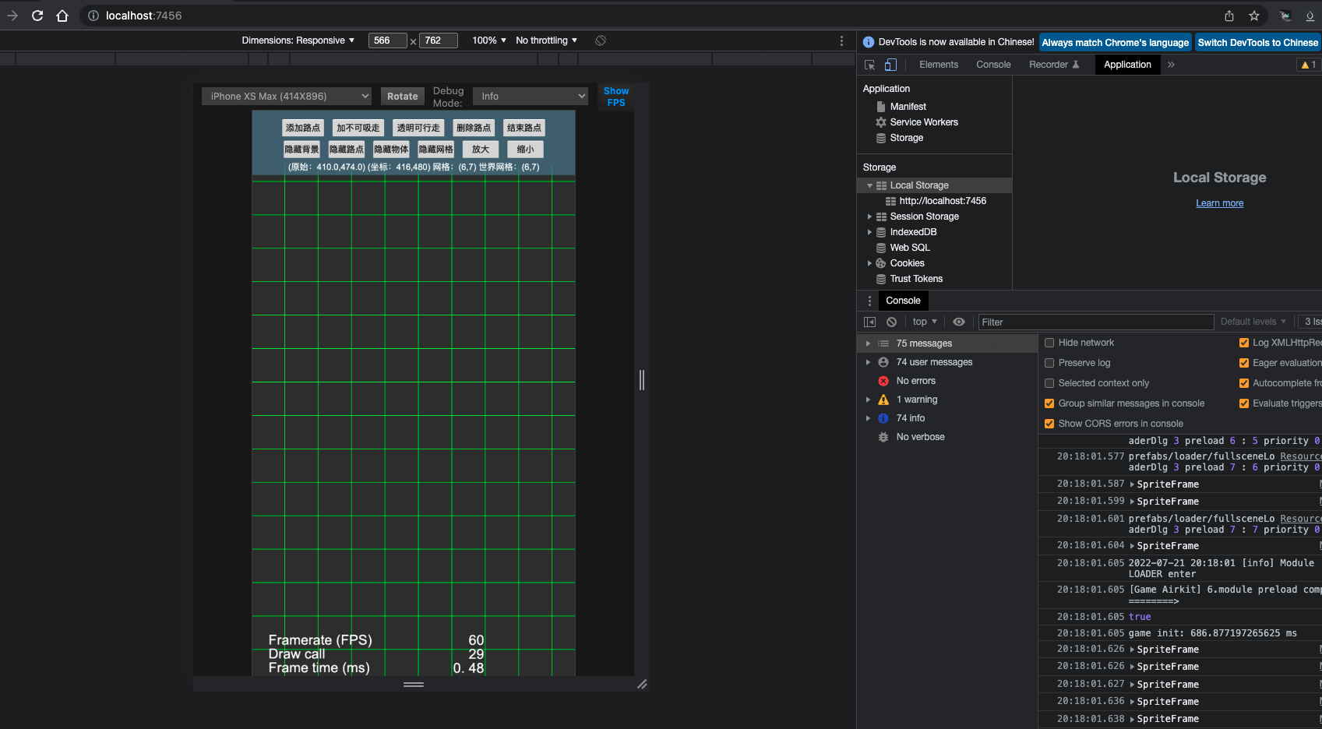Open the No throttling dropdown
This screenshot has height=729, width=1322.
pyautogui.click(x=546, y=40)
